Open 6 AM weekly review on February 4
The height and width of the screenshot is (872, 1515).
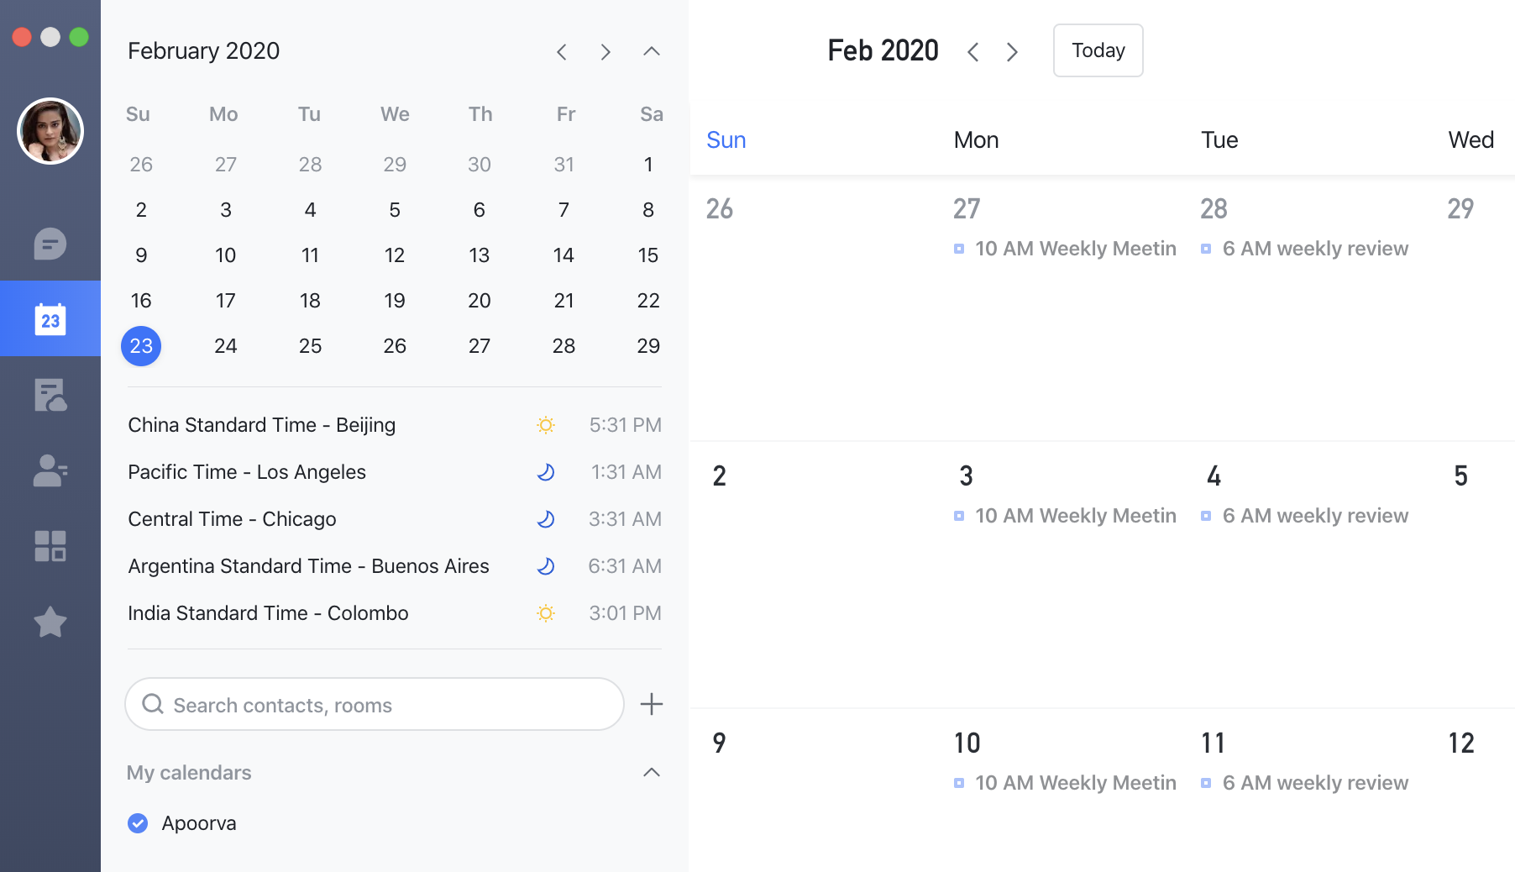pyautogui.click(x=1305, y=516)
